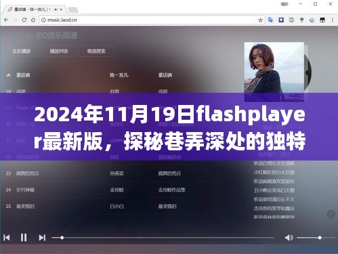
Task: Bookmark this page with the star icon
Action: [x=260, y=20]
